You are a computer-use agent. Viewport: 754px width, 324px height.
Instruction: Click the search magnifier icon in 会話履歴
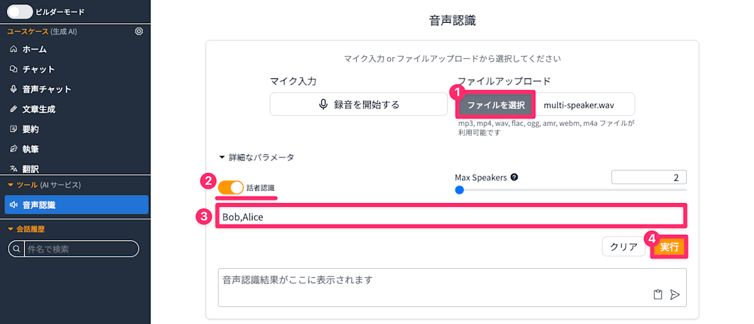pyautogui.click(x=16, y=249)
